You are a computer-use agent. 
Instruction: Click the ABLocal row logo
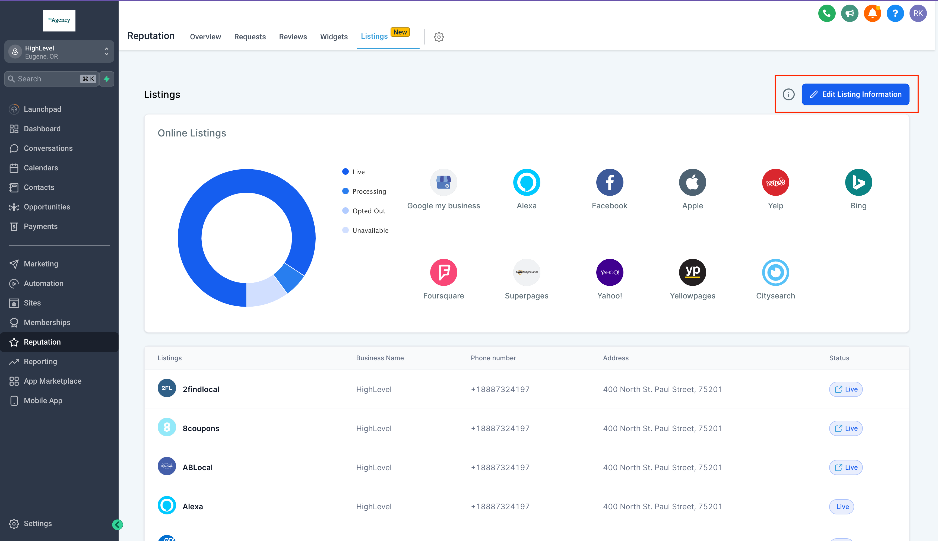[167, 466]
